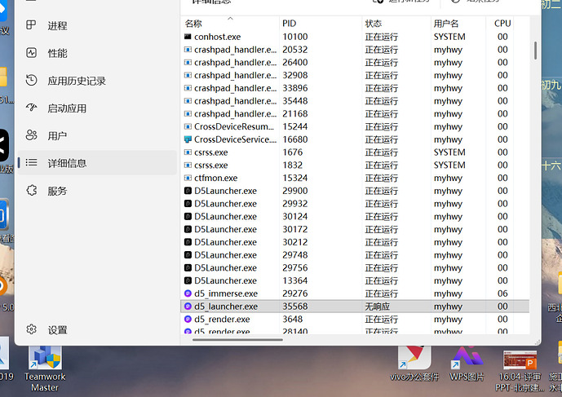Click the unresponsive d5_launcher.exe icon

(188, 307)
